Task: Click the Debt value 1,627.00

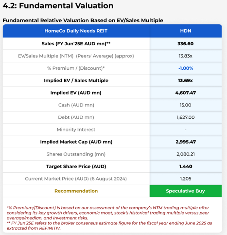Action: (185, 117)
